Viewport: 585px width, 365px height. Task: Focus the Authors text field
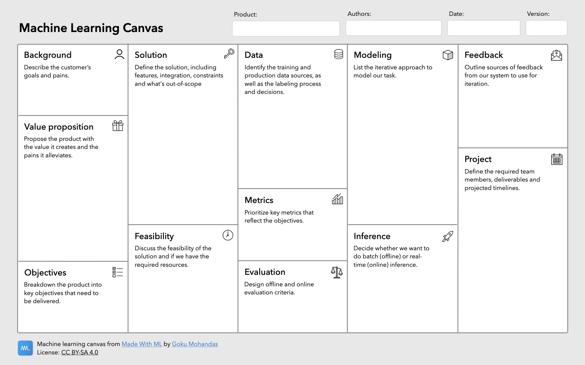pos(393,28)
